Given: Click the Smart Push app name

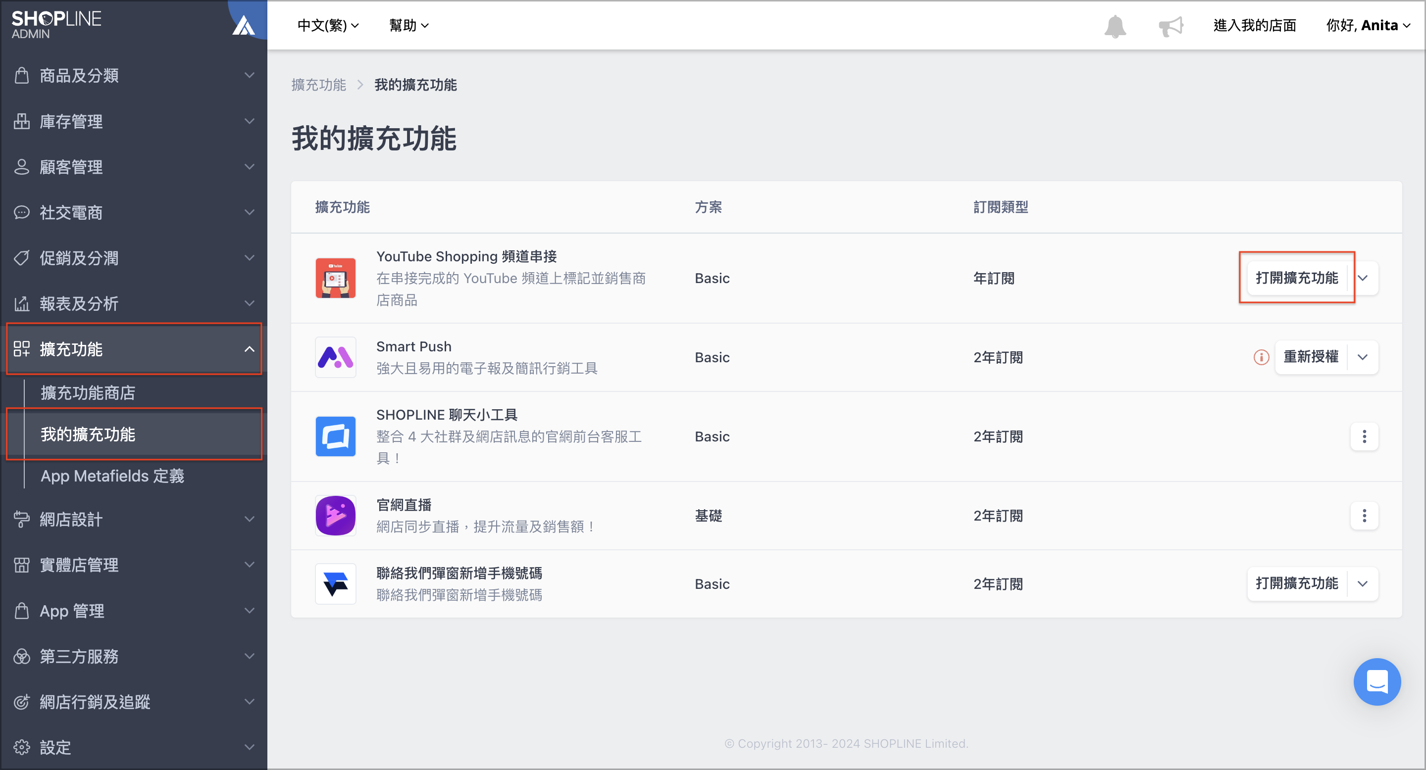Looking at the screenshot, I should pos(413,346).
